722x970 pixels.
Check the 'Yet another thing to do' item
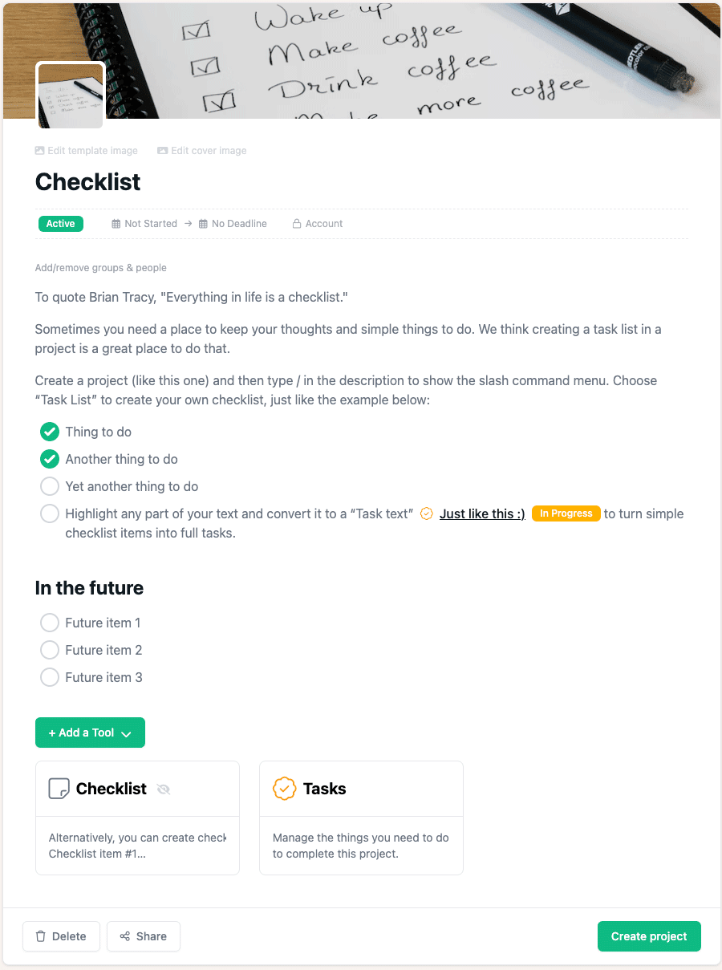tap(49, 486)
